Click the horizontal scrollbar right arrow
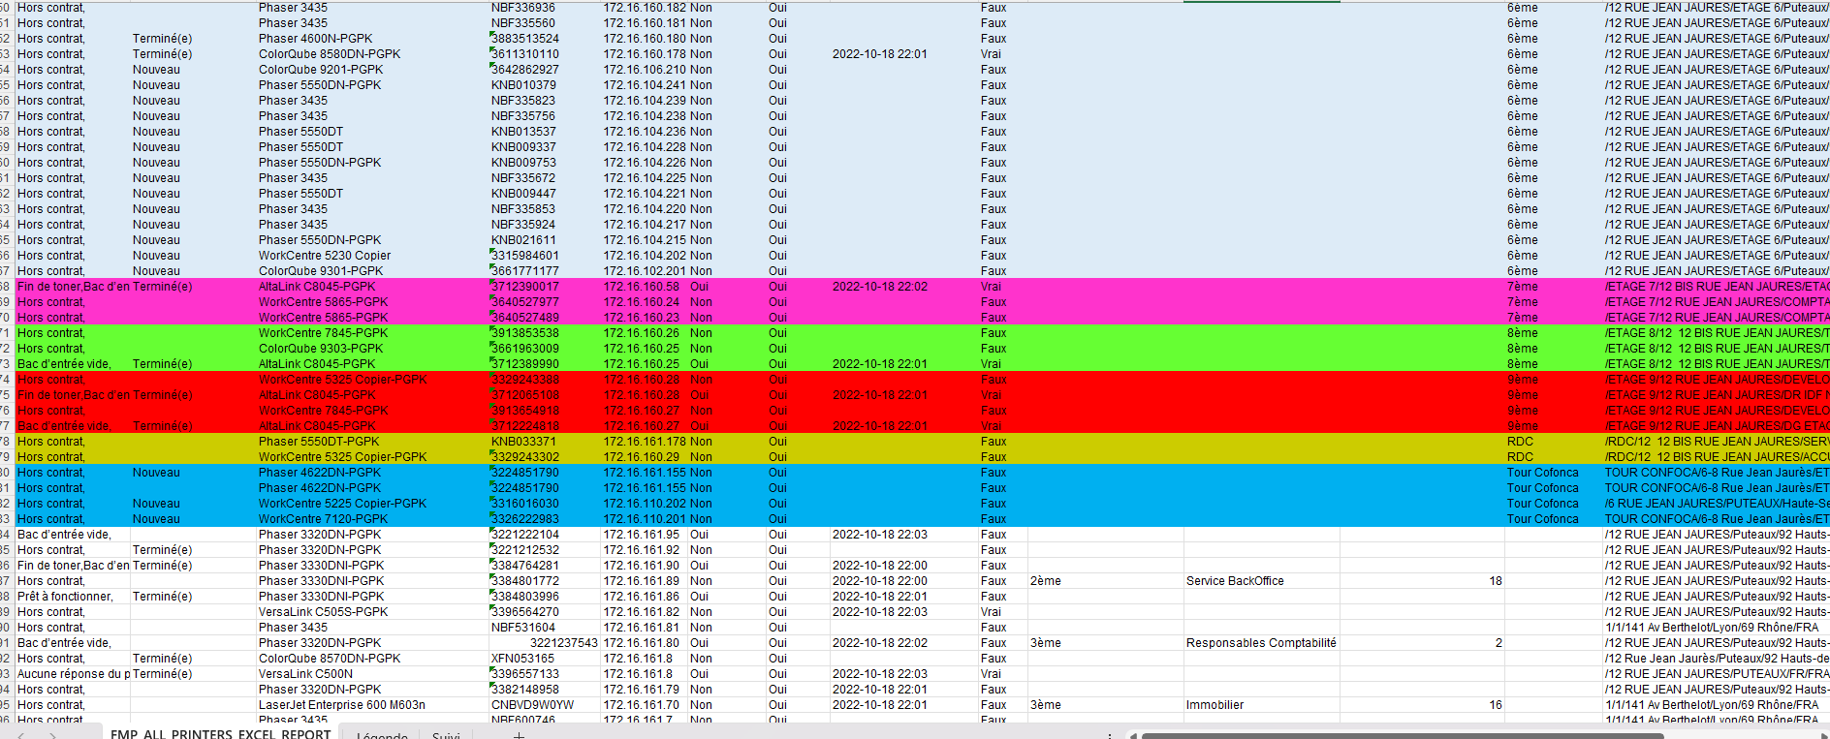Viewport: 1830px width, 739px height. click(x=1822, y=736)
